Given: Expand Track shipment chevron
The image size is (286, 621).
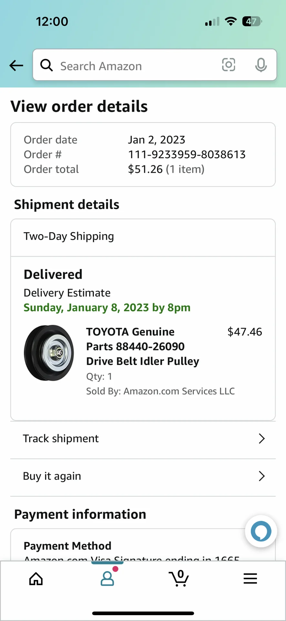Looking at the screenshot, I should point(262,439).
